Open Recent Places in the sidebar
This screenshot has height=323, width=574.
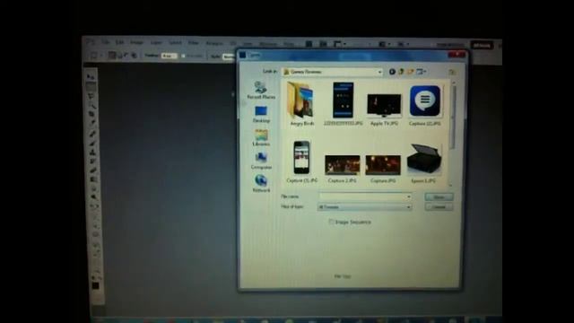pos(261,90)
